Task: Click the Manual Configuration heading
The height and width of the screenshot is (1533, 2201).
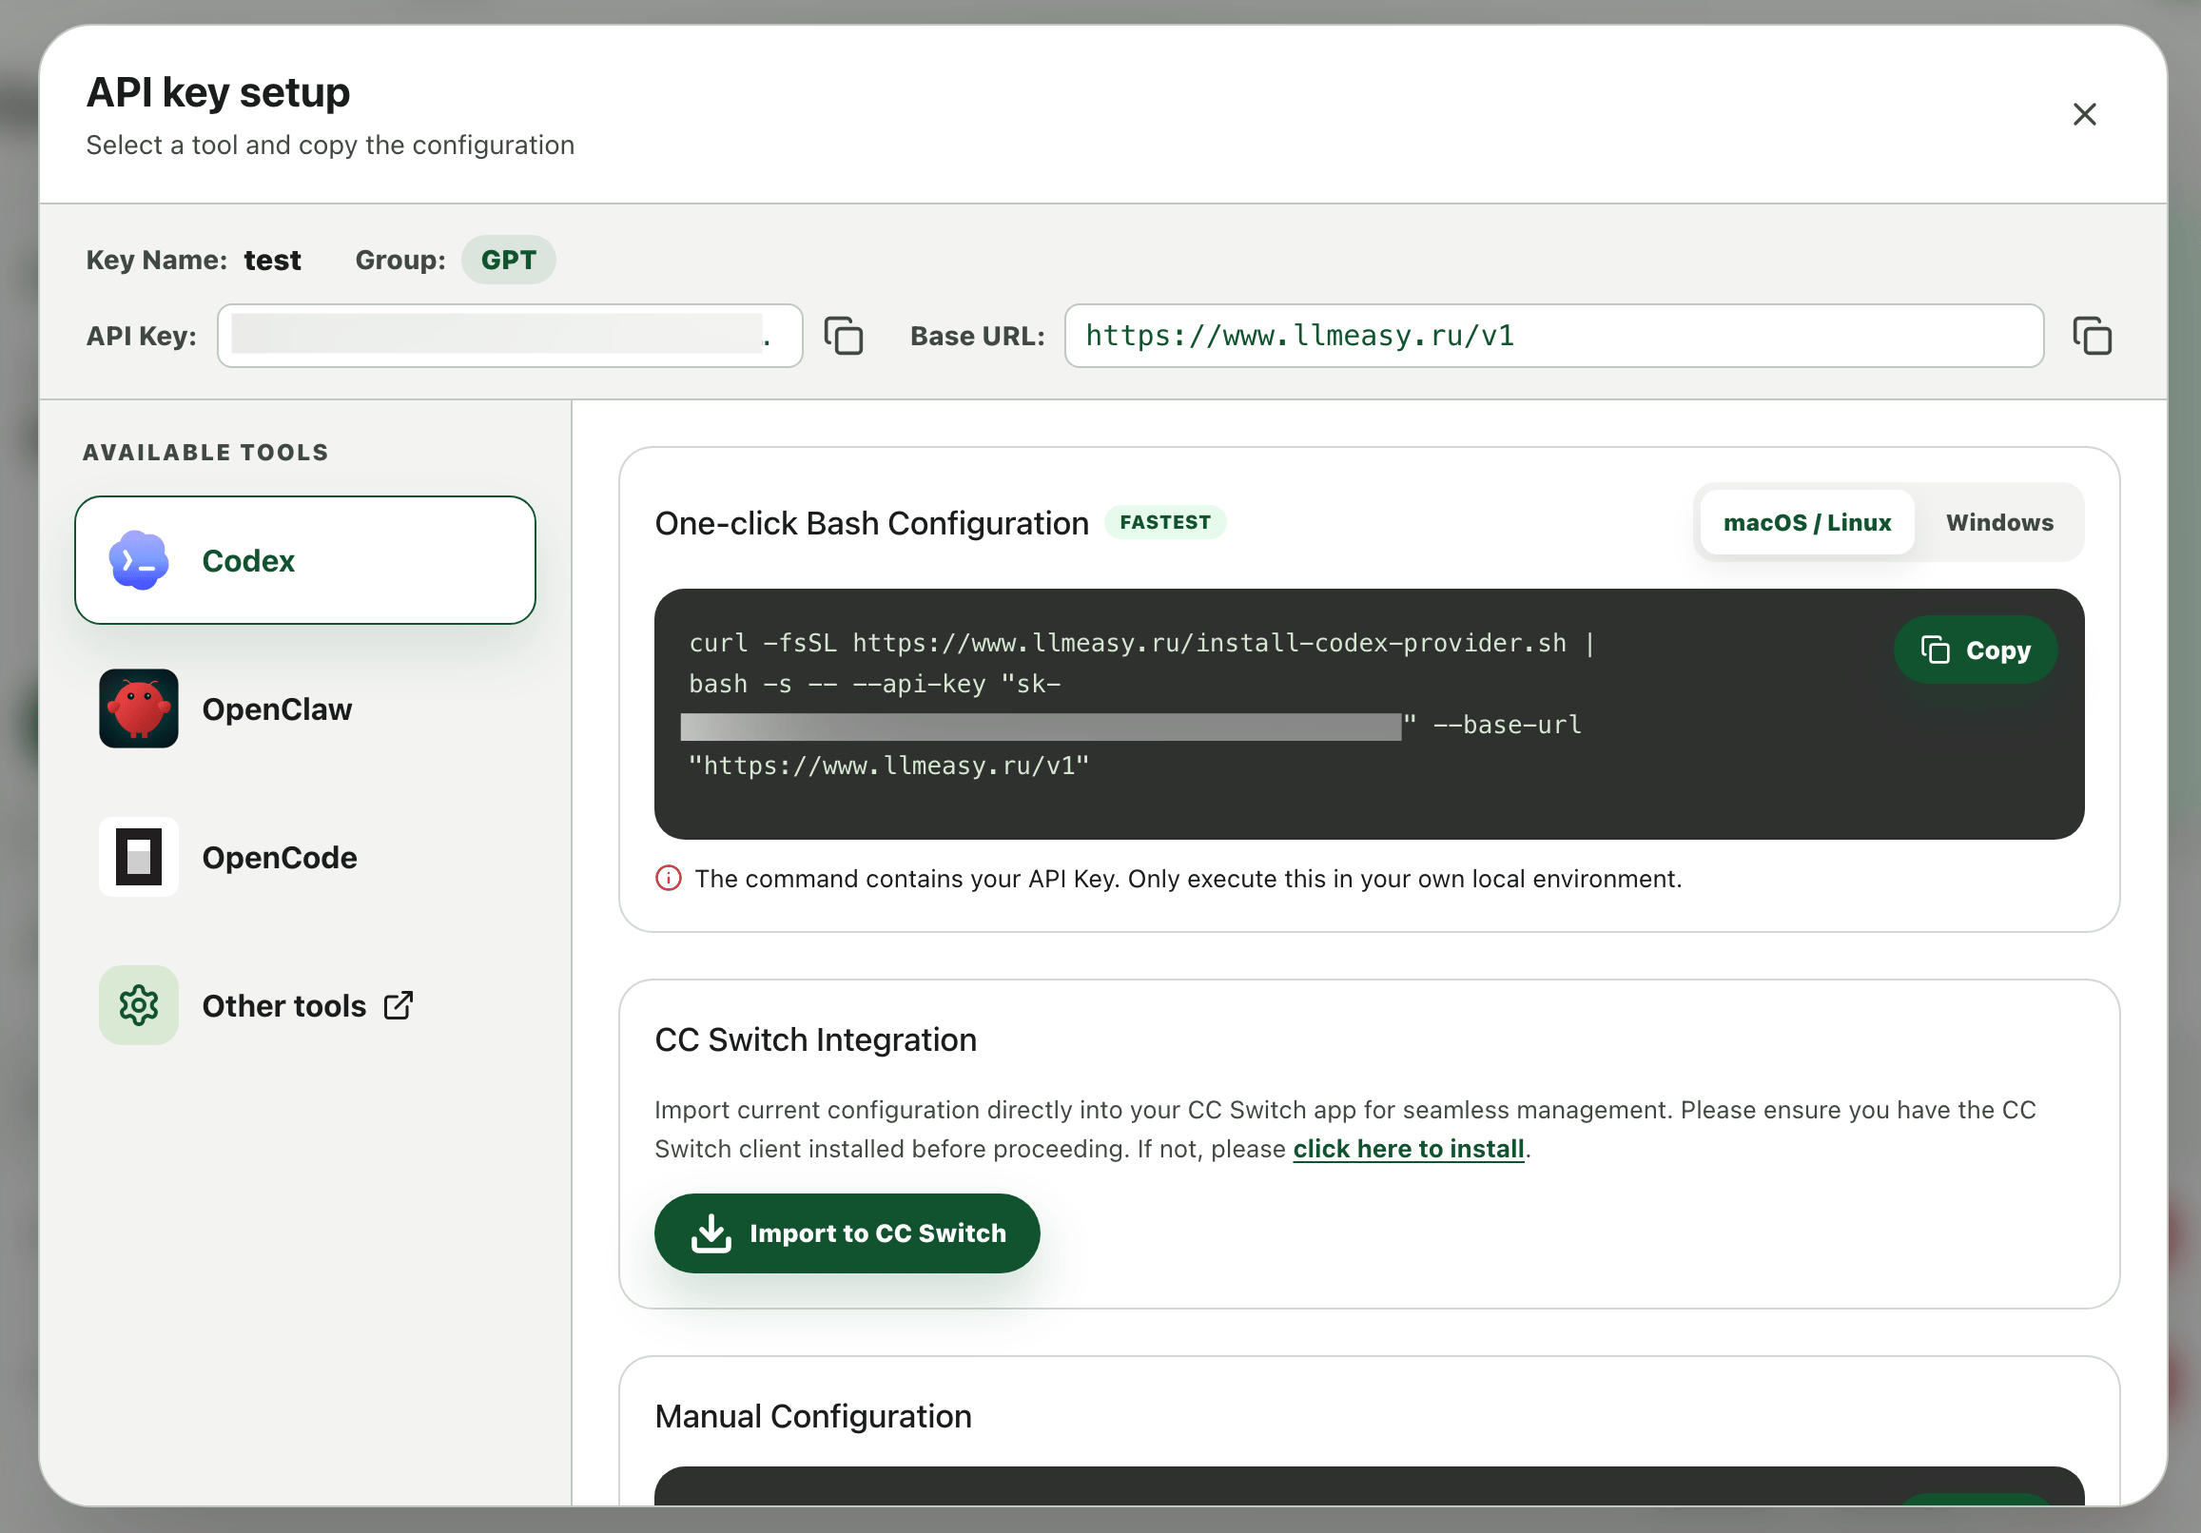Action: click(813, 1416)
